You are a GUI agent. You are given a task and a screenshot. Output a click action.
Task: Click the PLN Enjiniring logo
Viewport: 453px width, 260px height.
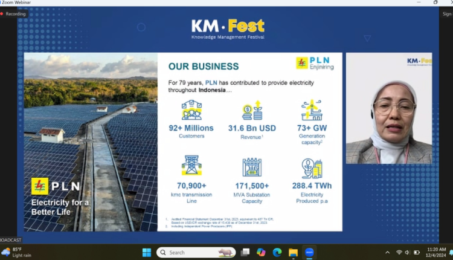click(x=315, y=63)
